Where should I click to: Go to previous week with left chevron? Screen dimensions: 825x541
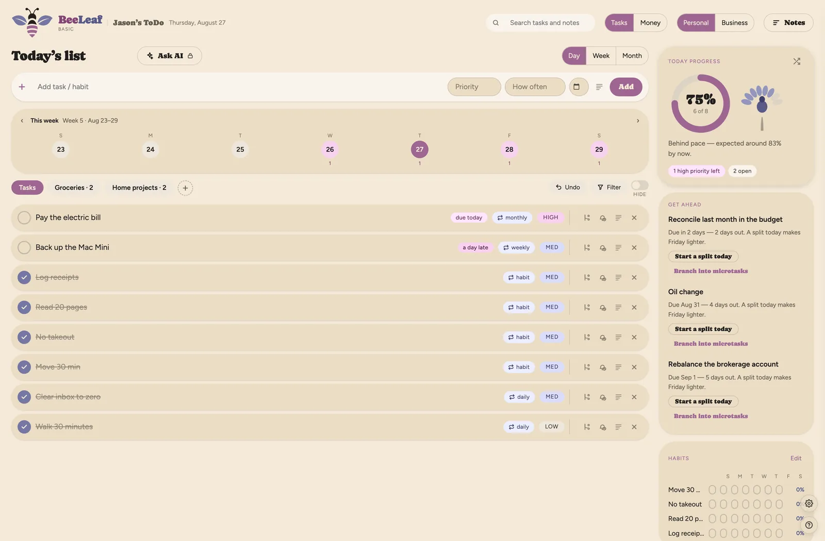22,121
